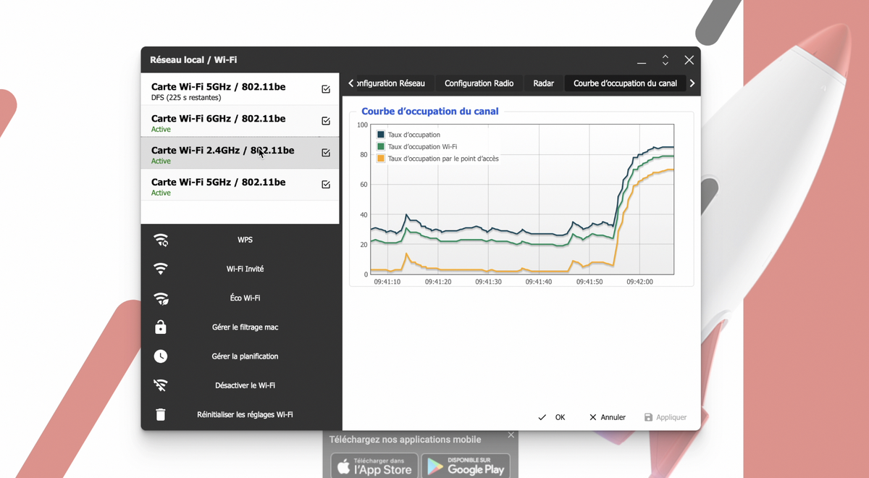
Task: Click the WPS Wi-Fi icon
Action: point(161,240)
